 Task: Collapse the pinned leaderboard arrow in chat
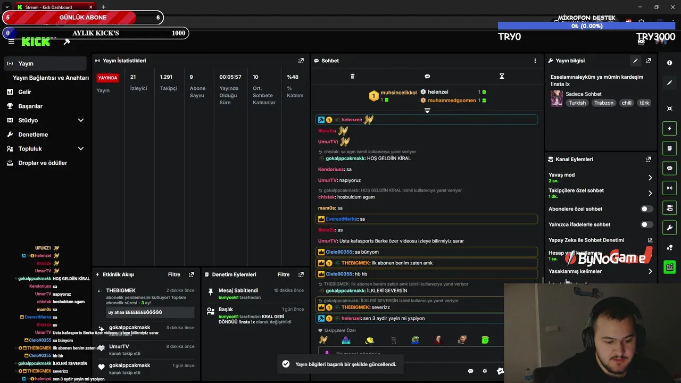tap(427, 110)
